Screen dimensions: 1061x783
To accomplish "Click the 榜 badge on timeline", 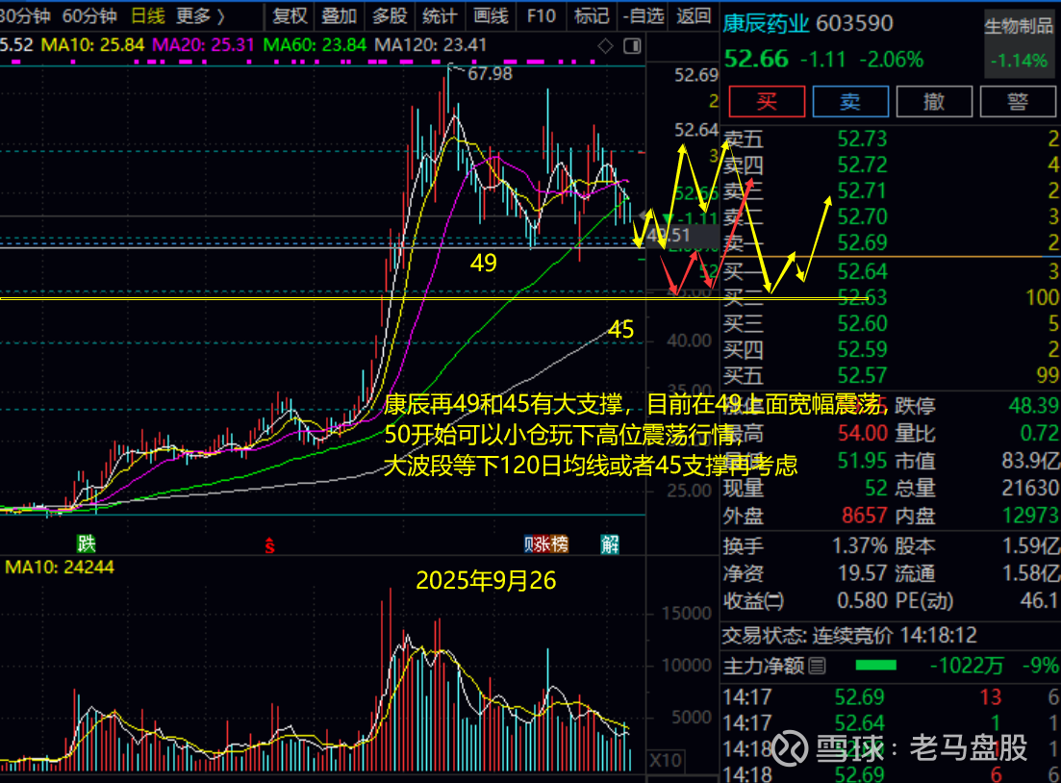I will 560,544.
